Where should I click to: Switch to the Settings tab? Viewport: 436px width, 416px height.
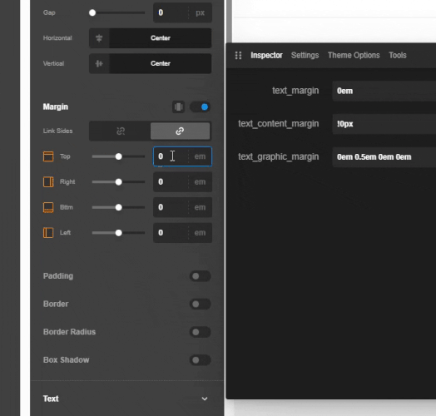(305, 56)
